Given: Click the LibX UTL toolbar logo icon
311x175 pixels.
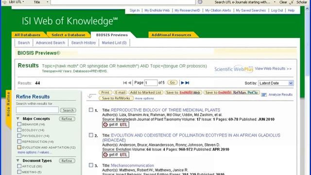Looking at the screenshot, I should click(4, 2).
